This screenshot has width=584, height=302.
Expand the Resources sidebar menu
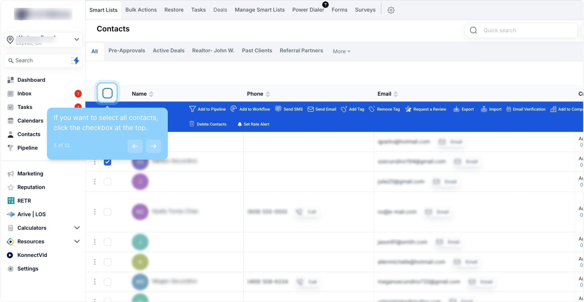pos(77,241)
